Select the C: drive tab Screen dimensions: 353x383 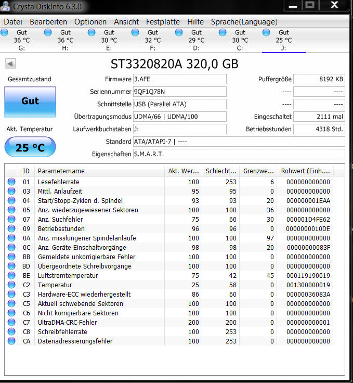[240, 40]
